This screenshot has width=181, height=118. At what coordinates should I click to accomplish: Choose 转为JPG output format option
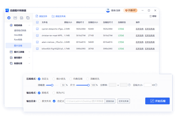[54, 93]
